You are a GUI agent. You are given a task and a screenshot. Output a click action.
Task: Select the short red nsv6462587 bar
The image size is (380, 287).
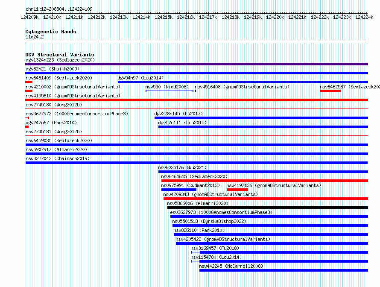(x=330, y=91)
